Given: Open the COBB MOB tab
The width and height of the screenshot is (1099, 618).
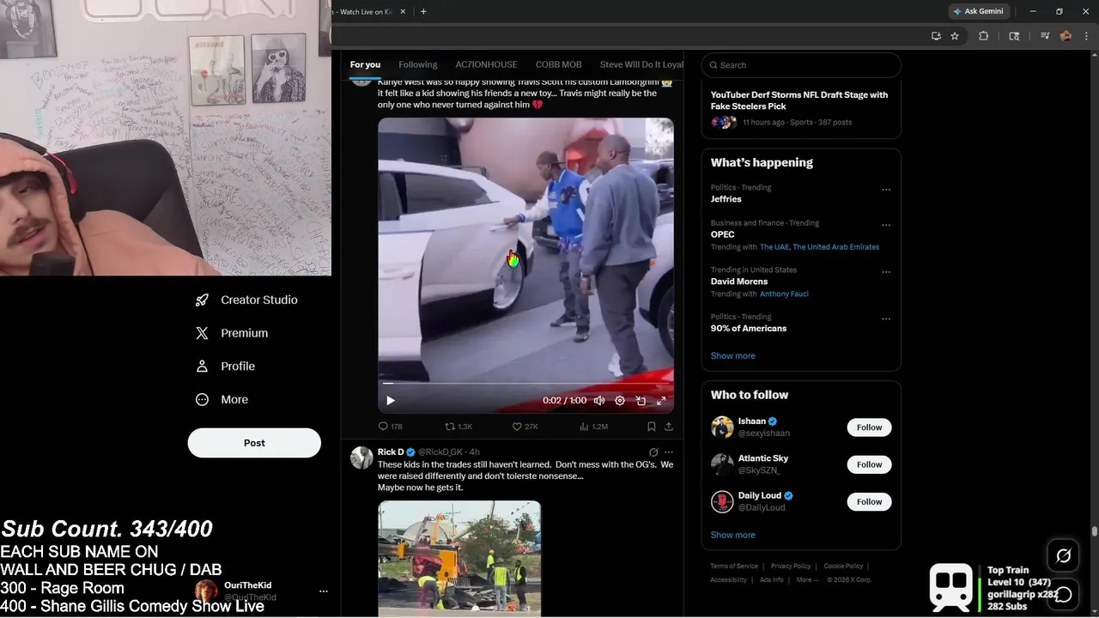Looking at the screenshot, I should coord(559,64).
